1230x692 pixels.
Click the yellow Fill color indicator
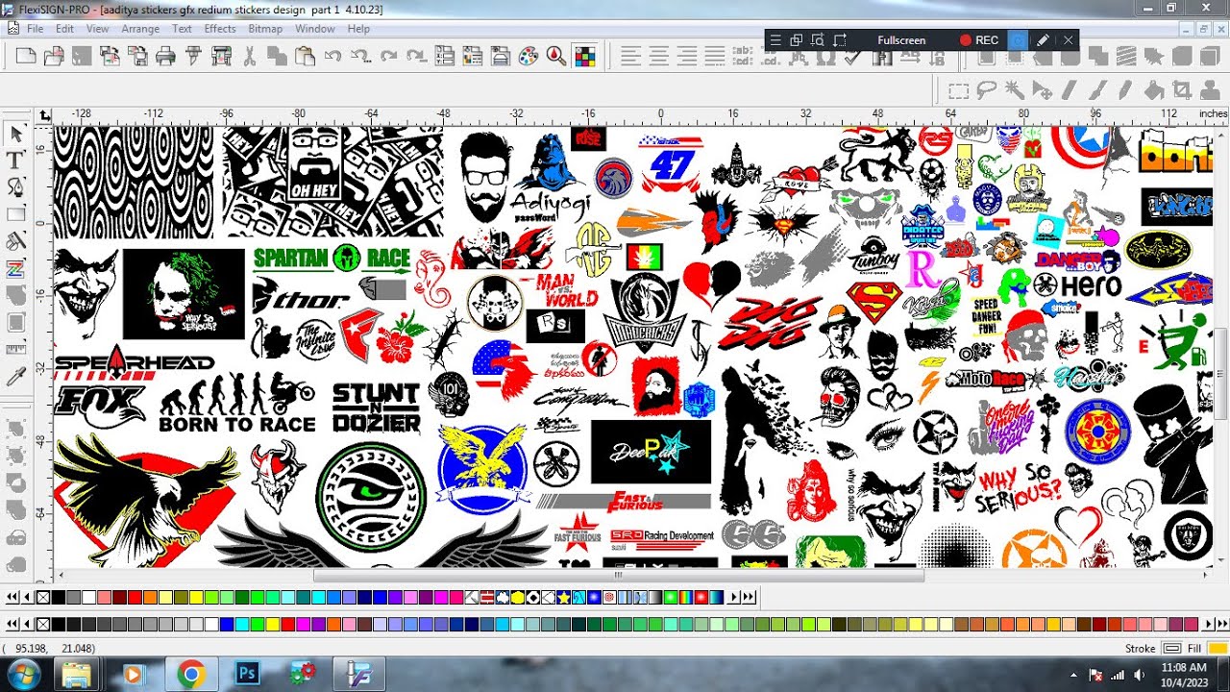pyautogui.click(x=1218, y=649)
